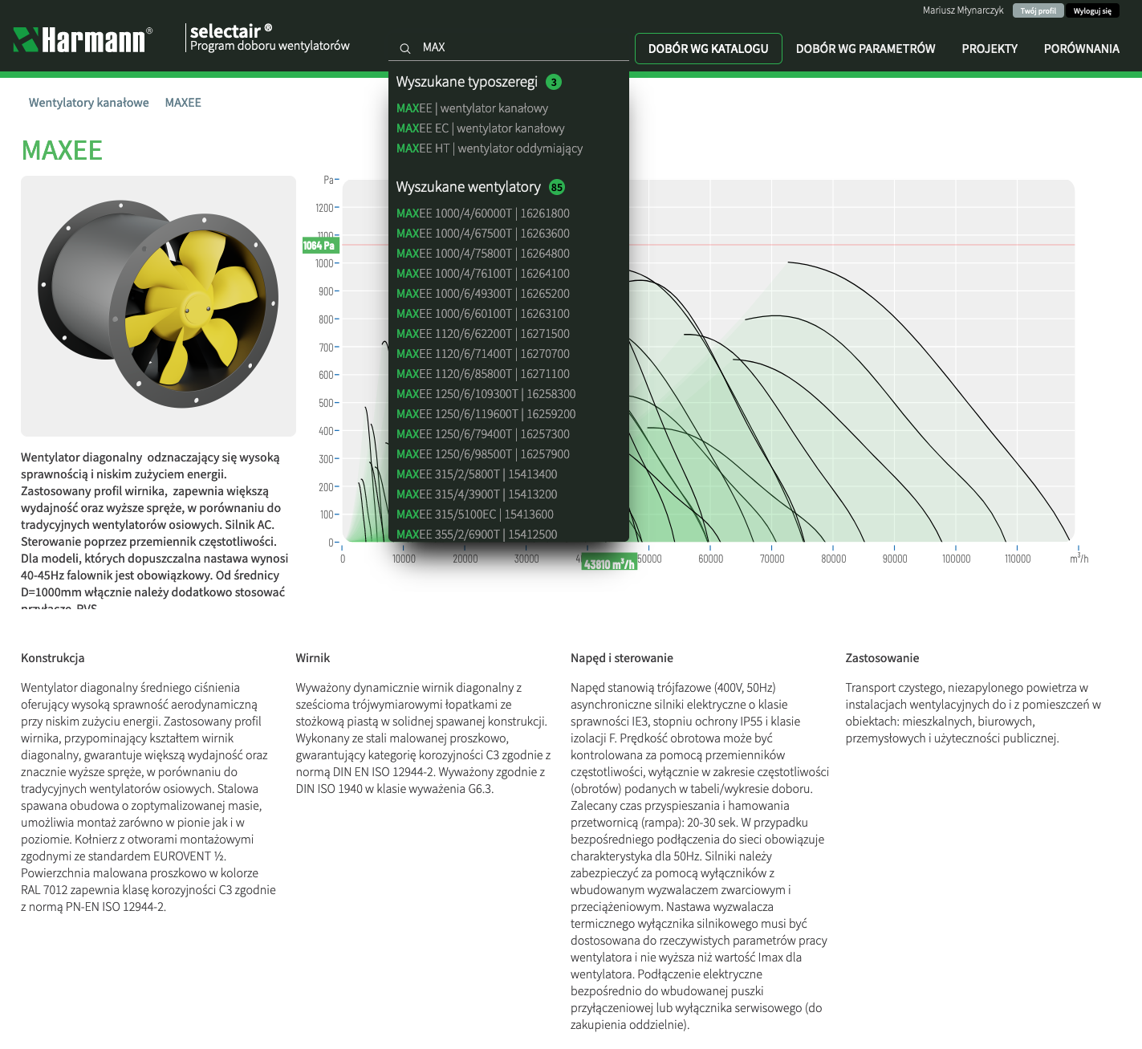Click the green MAXEE page heading
The width and height of the screenshot is (1142, 1049).
click(x=62, y=150)
